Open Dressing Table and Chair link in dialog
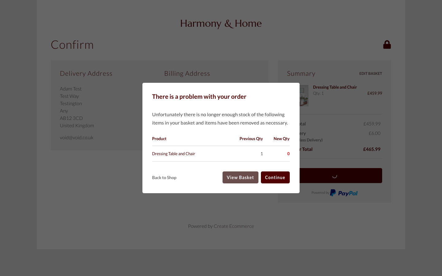 (x=173, y=154)
